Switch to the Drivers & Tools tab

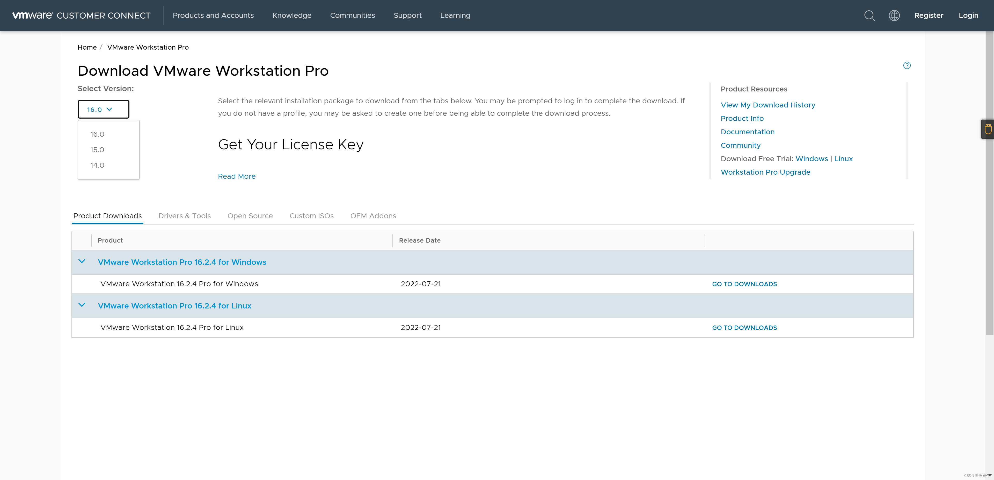pyautogui.click(x=185, y=216)
